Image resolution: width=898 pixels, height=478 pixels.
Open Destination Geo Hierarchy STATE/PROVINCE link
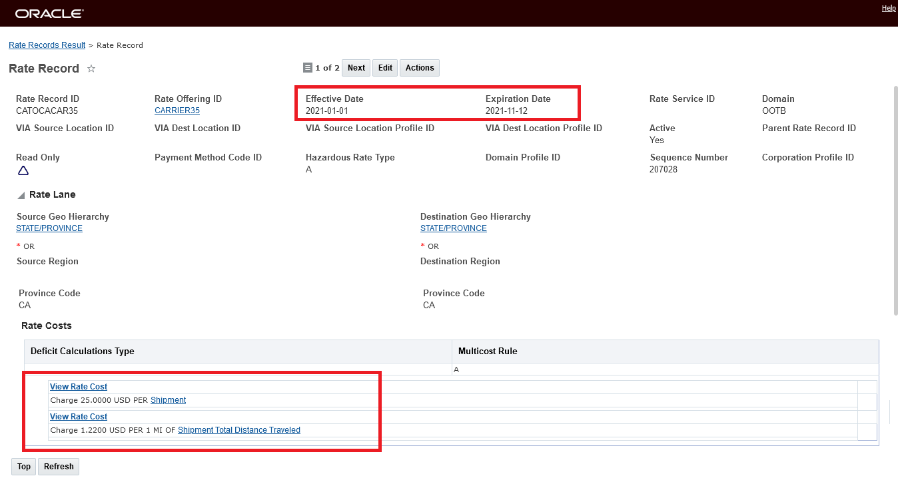click(454, 228)
